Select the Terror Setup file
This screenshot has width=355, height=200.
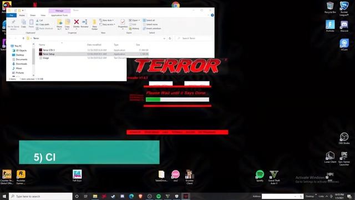[94, 54]
